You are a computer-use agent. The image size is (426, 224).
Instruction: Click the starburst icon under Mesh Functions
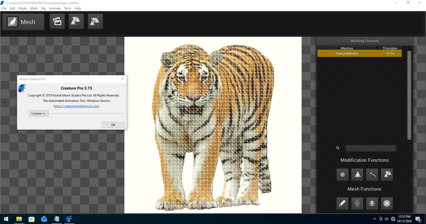(x=372, y=203)
